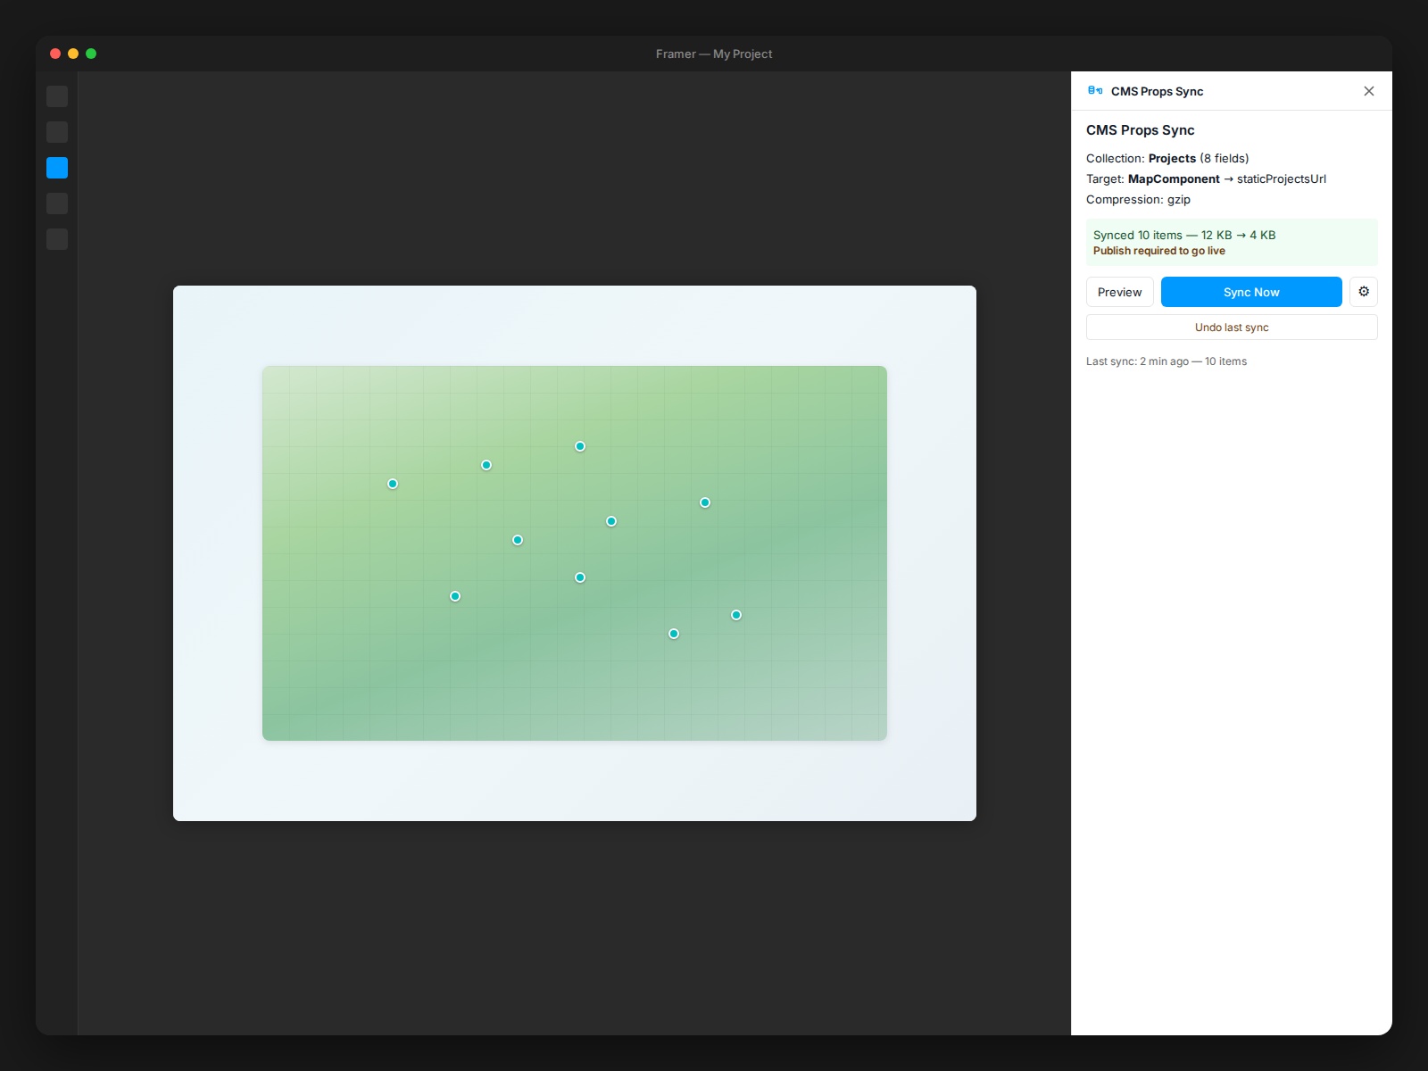Select the second icon in the left sidebar
This screenshot has width=1428, height=1071.
57,132
